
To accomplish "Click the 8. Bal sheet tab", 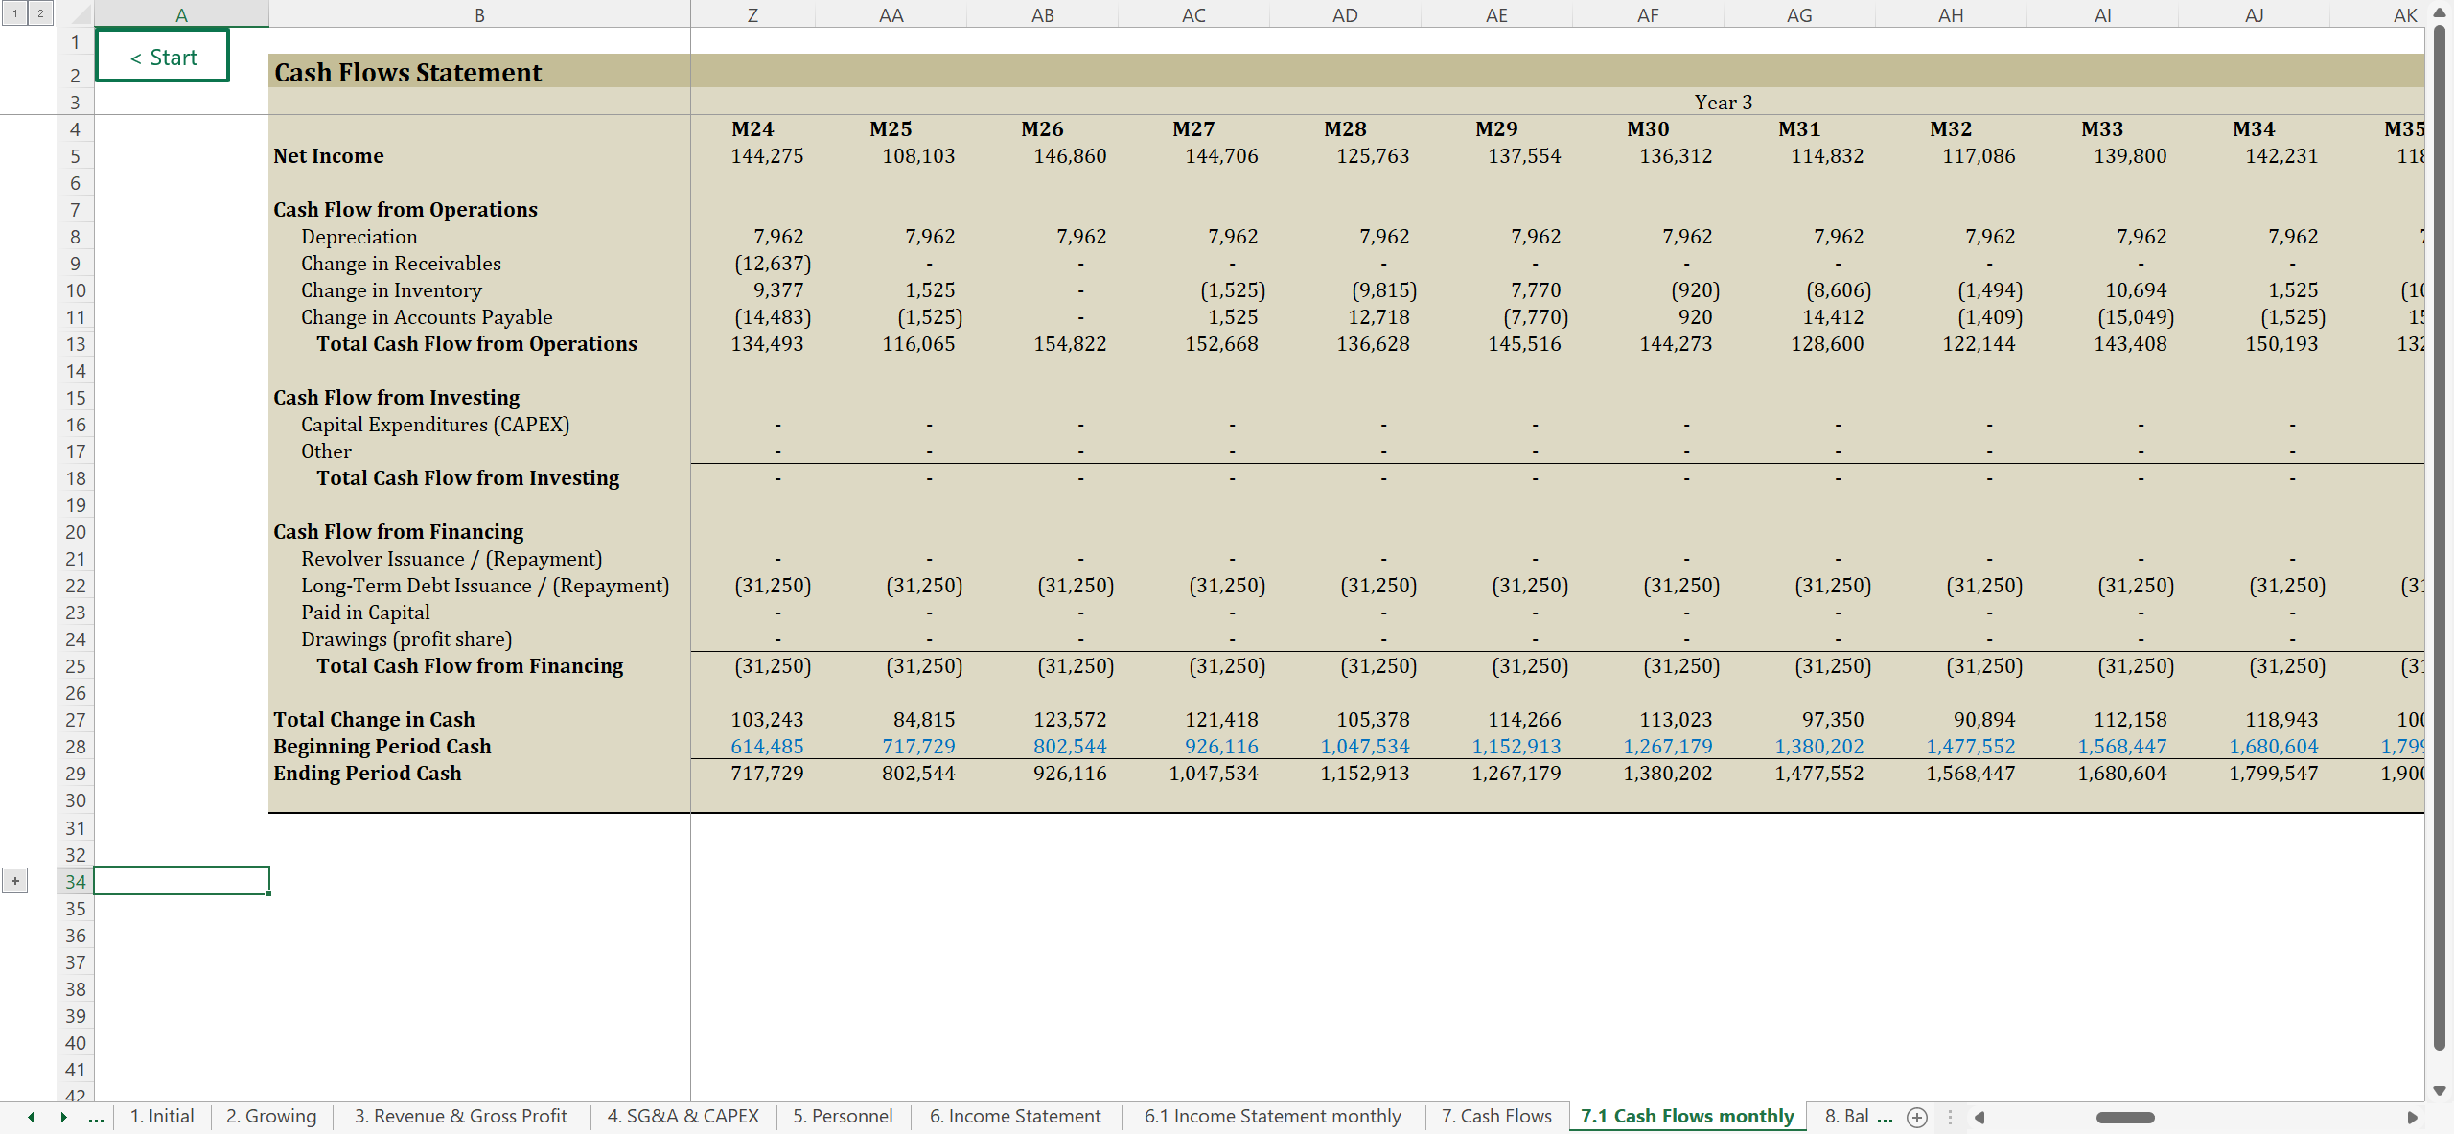I will coord(1846,1116).
